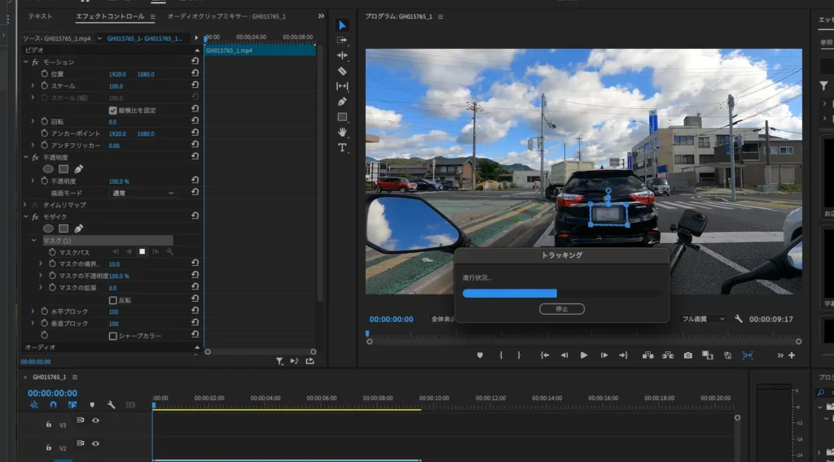Open the 描画モード dropdown

tap(143, 194)
